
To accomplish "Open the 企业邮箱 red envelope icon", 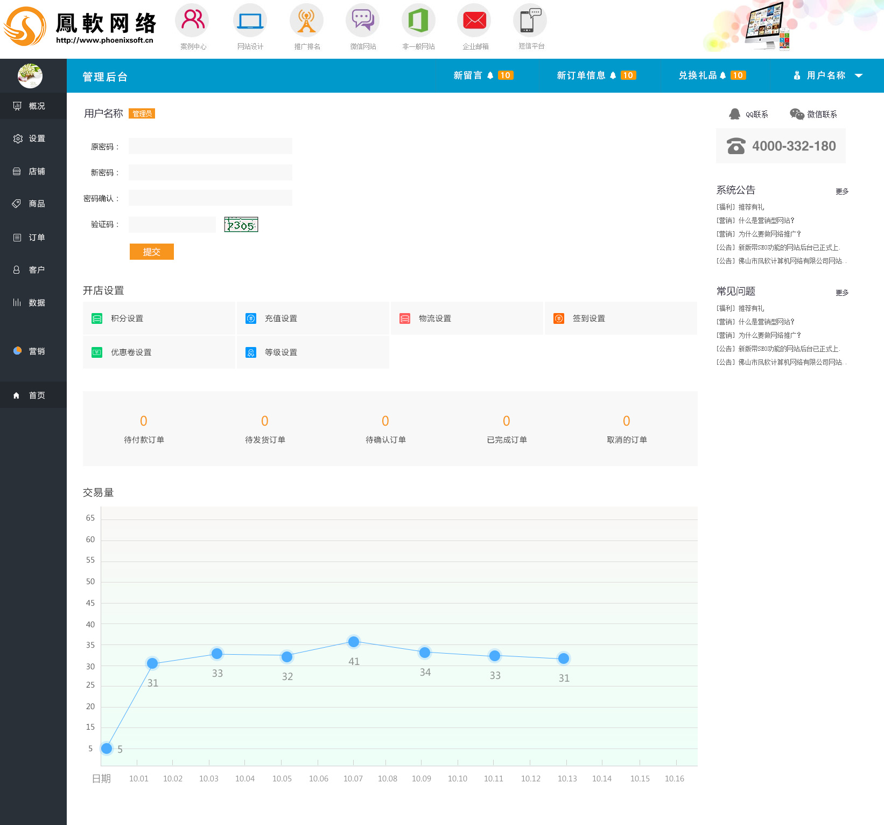I will [474, 20].
